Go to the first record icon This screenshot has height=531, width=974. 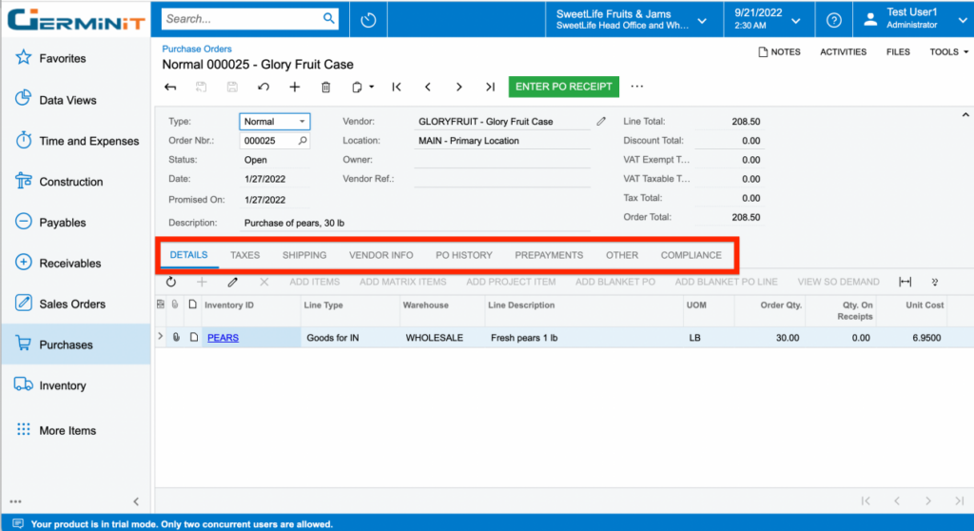tap(397, 87)
